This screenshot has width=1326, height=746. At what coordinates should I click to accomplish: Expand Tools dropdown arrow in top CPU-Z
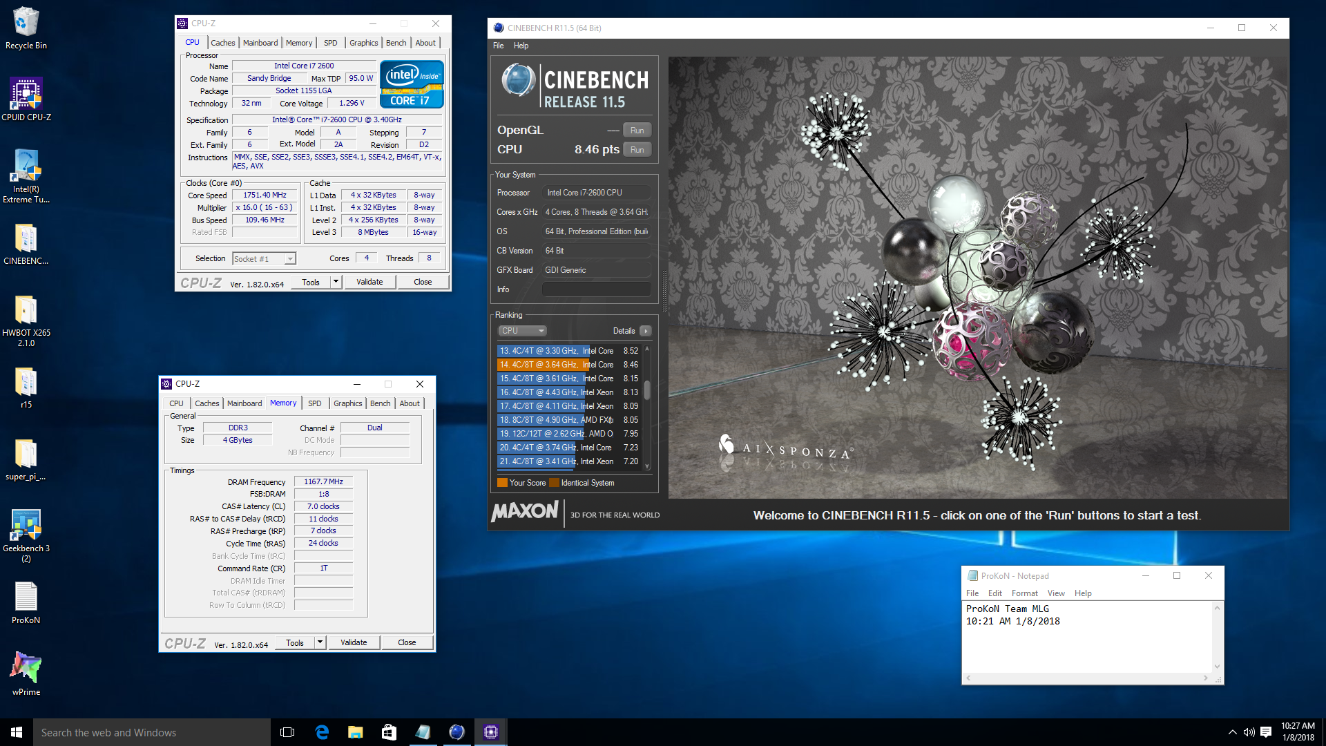[x=336, y=282]
